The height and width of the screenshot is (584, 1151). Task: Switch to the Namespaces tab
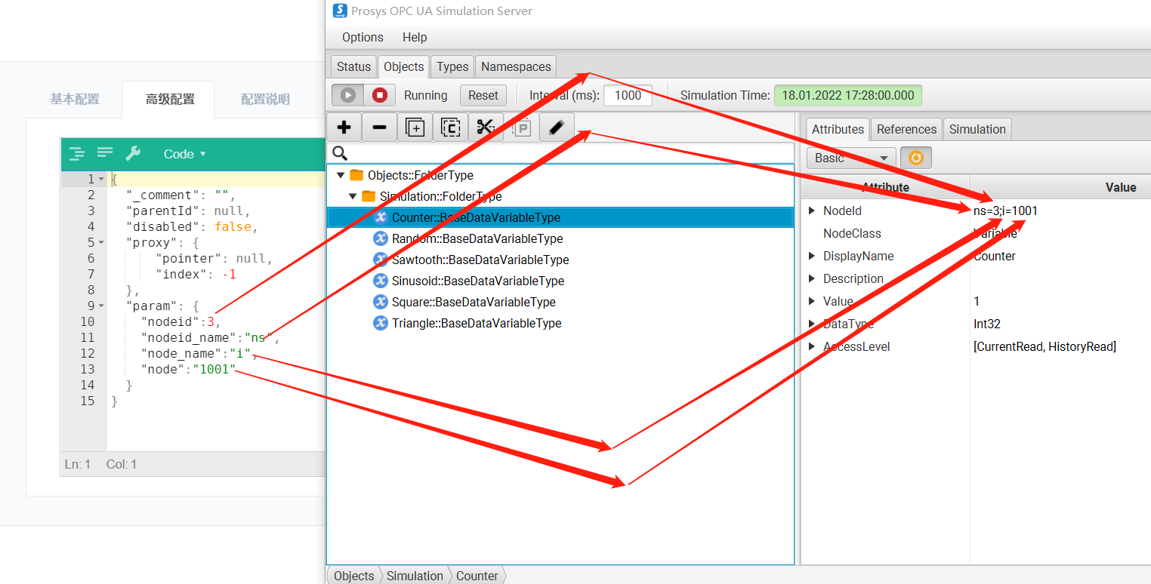(516, 66)
